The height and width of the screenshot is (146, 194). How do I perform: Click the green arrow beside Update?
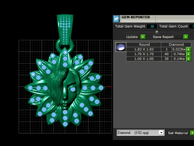[143, 37]
